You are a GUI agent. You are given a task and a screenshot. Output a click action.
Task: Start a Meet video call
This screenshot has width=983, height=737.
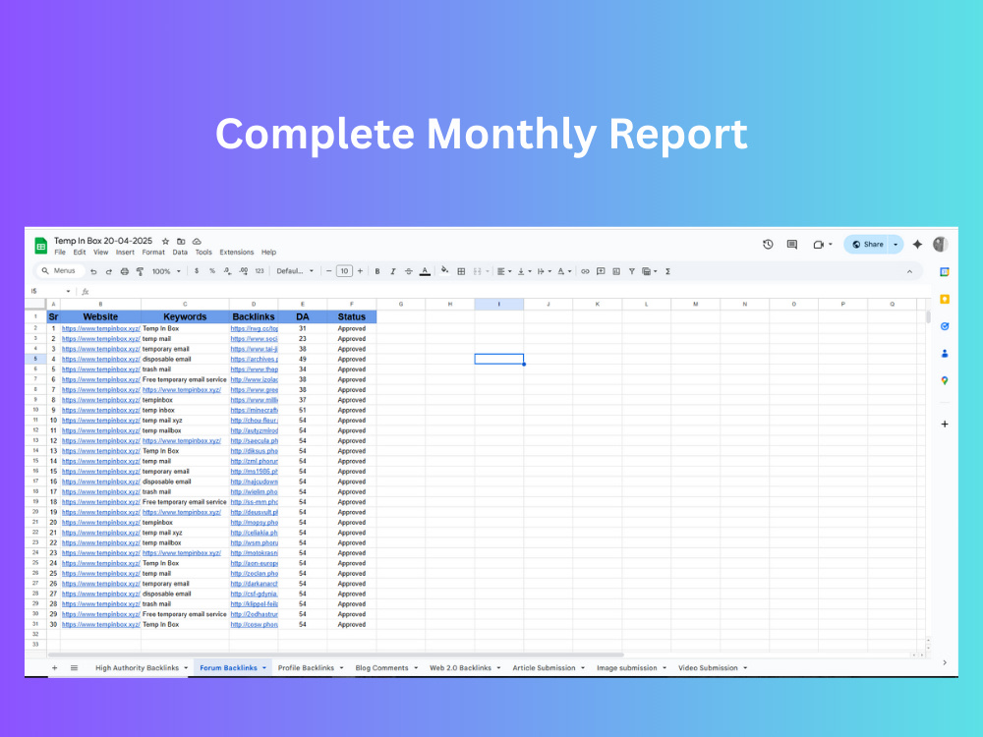(x=818, y=245)
